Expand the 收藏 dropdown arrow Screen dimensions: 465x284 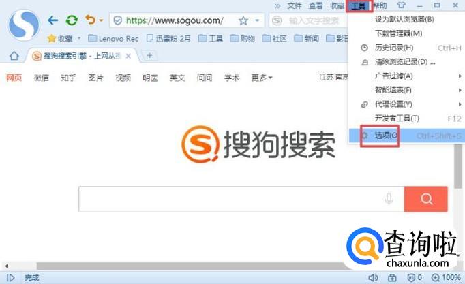pyautogui.click(x=79, y=38)
